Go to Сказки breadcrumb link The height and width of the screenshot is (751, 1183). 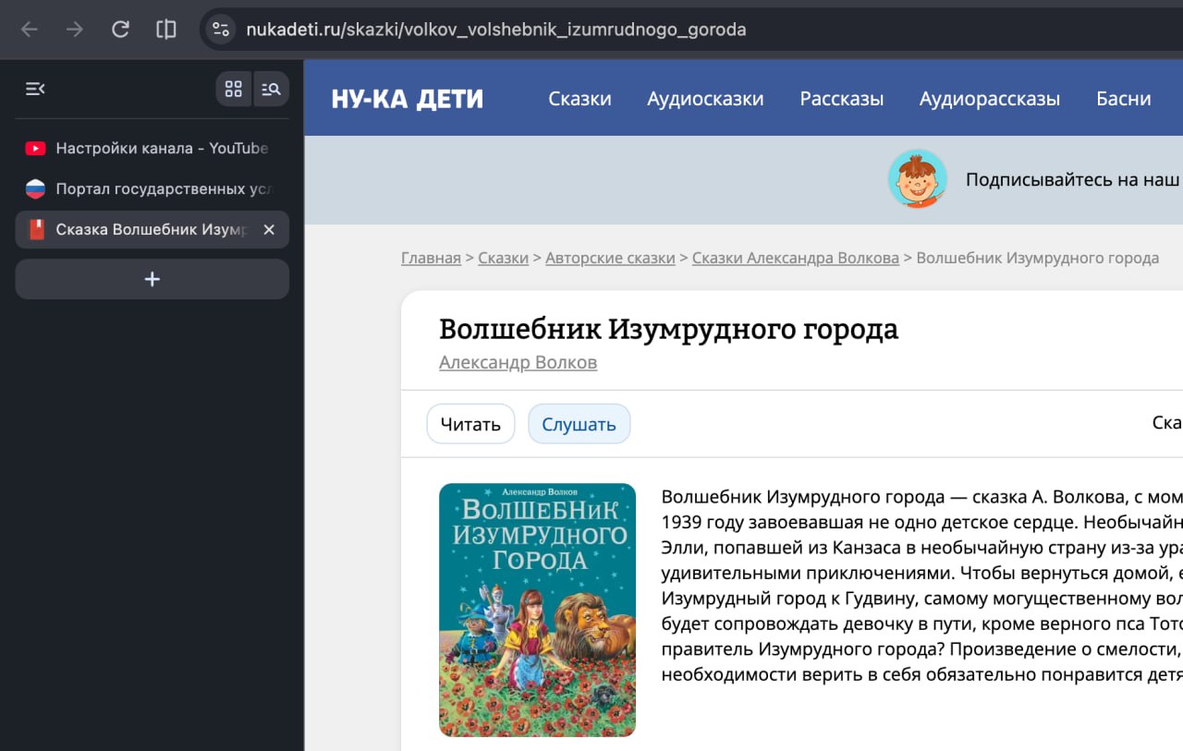(503, 258)
